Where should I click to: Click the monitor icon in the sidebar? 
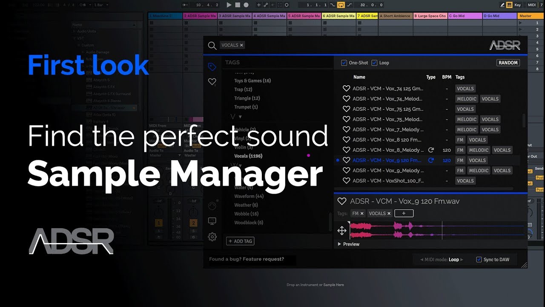tap(212, 221)
